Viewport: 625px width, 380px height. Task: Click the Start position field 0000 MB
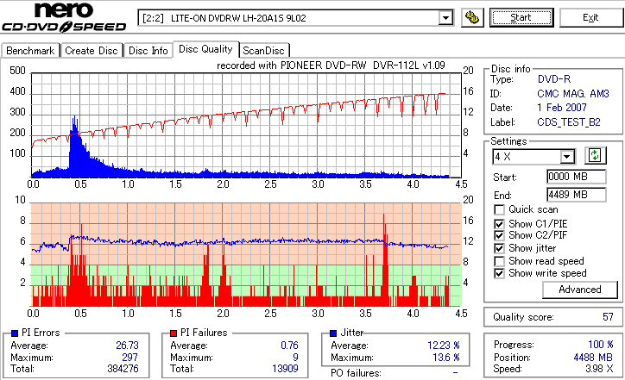click(x=577, y=177)
